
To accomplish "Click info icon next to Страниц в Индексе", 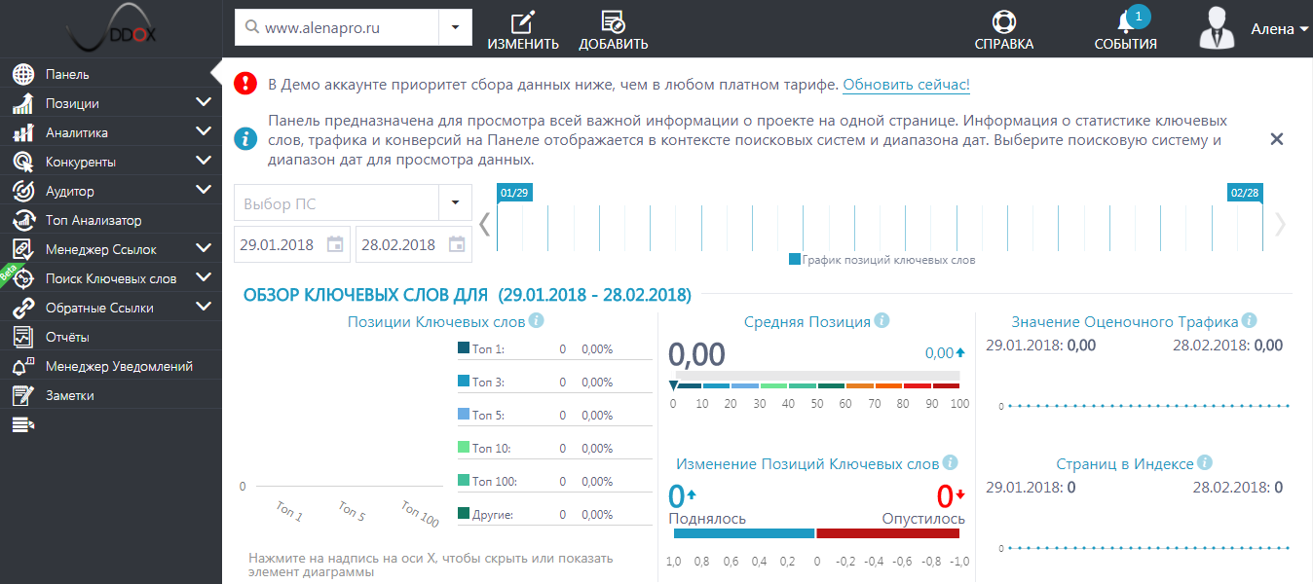I will tap(1205, 463).
